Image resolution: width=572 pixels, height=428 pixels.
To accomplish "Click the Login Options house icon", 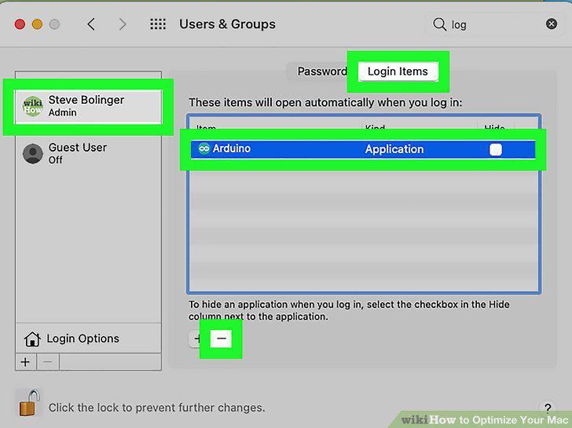I will (32, 338).
